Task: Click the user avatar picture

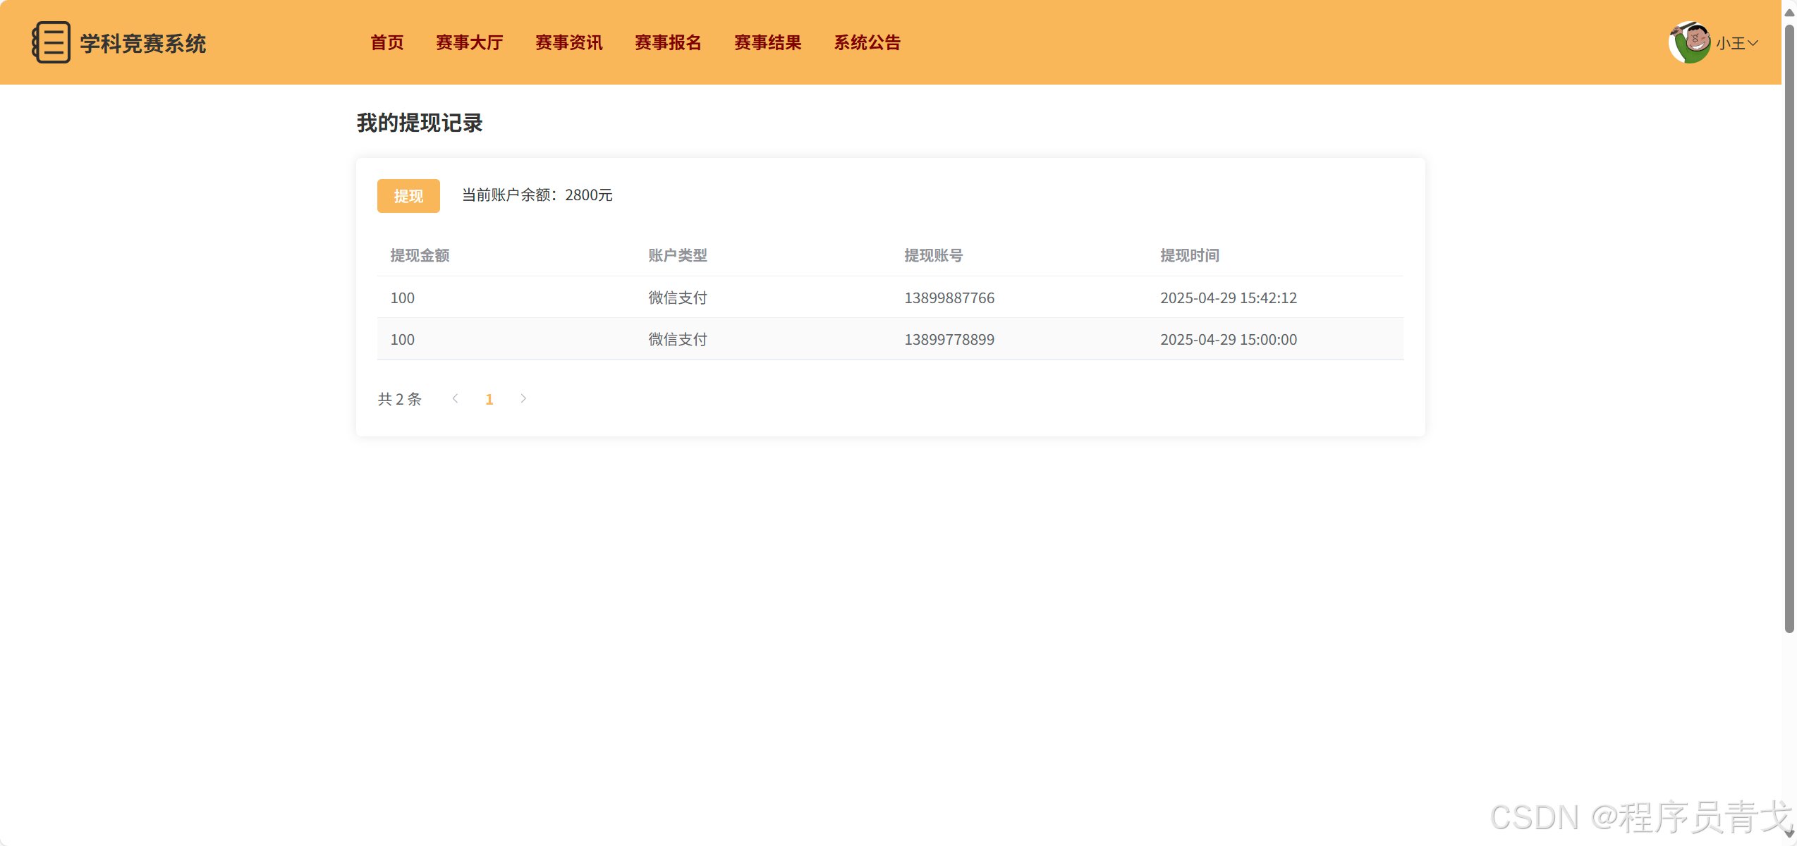Action: (1689, 42)
